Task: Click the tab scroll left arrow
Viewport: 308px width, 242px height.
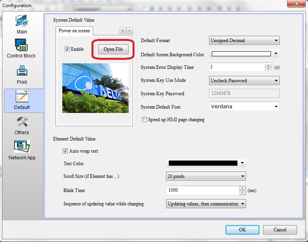Action: 123,31
